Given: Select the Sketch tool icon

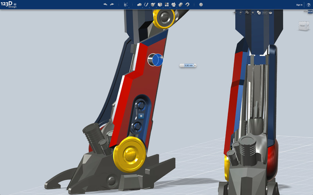Looking at the screenshot, I should point(146,5).
